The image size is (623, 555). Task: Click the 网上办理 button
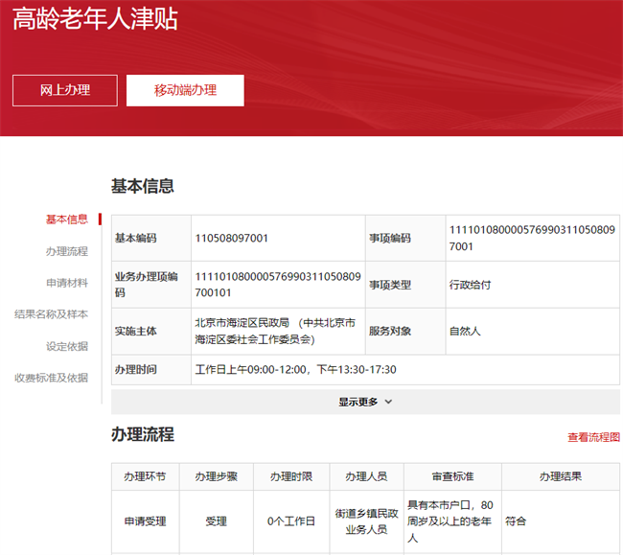[x=65, y=90]
